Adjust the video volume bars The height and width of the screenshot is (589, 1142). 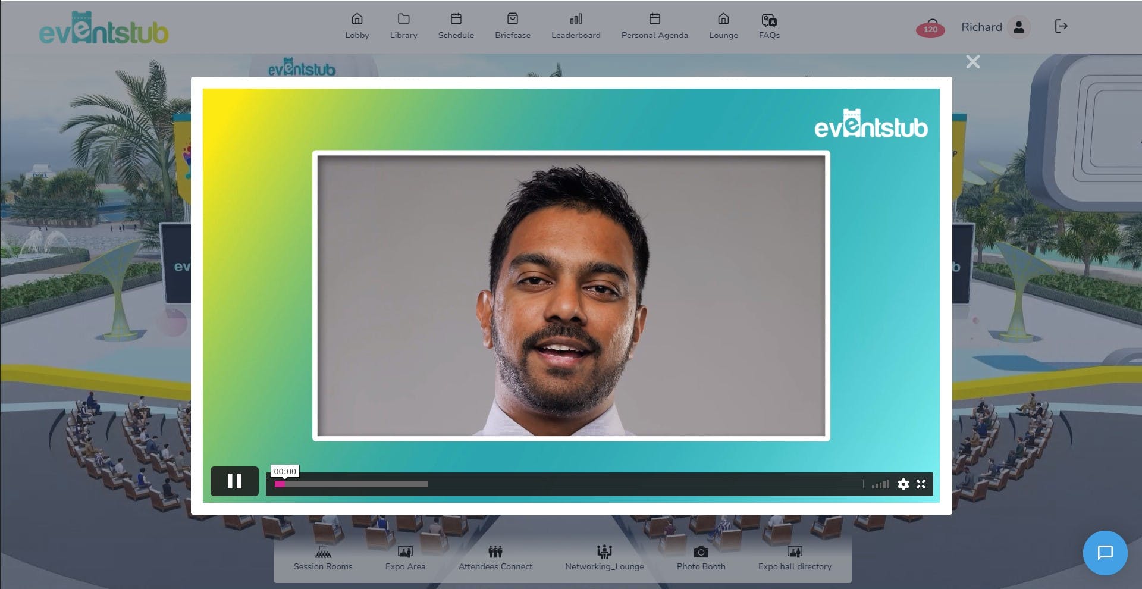coord(880,484)
